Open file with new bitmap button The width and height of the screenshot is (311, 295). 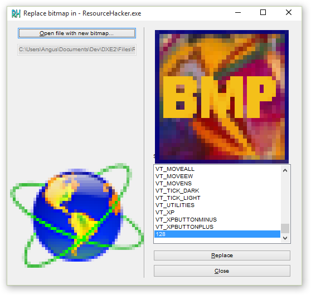point(77,33)
